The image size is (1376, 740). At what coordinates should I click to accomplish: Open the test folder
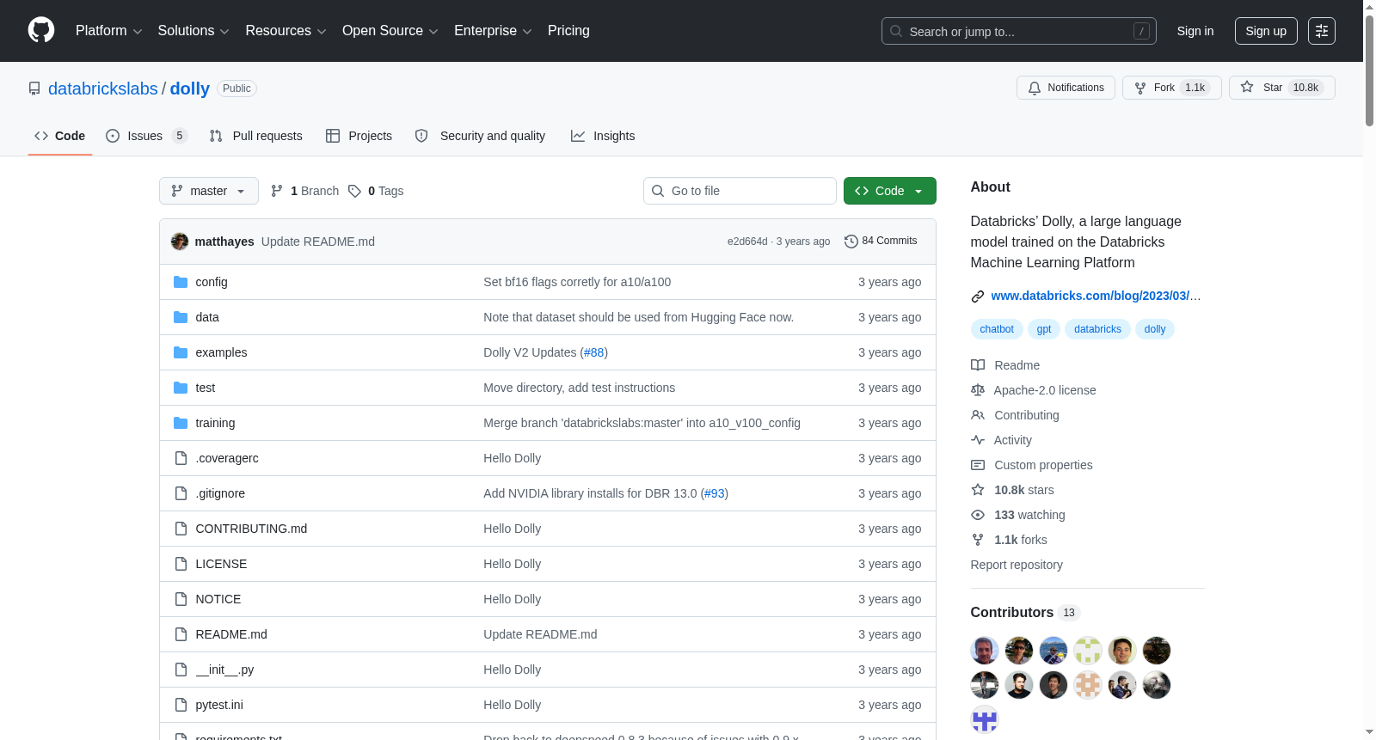point(206,388)
